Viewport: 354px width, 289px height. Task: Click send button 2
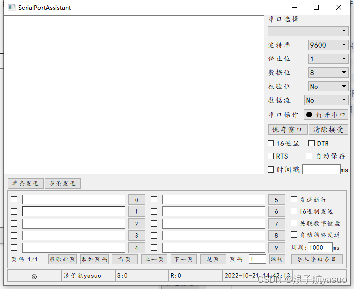(x=136, y=224)
